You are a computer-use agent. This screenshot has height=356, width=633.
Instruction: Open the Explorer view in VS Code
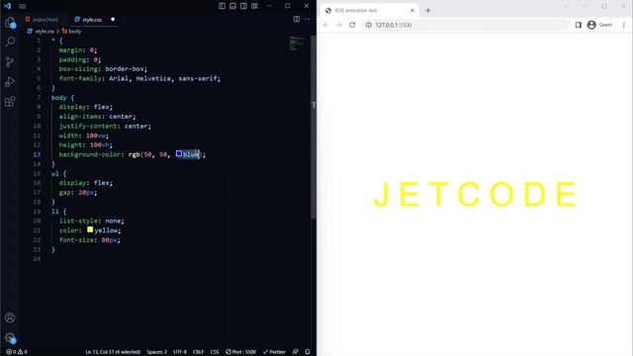[x=10, y=22]
